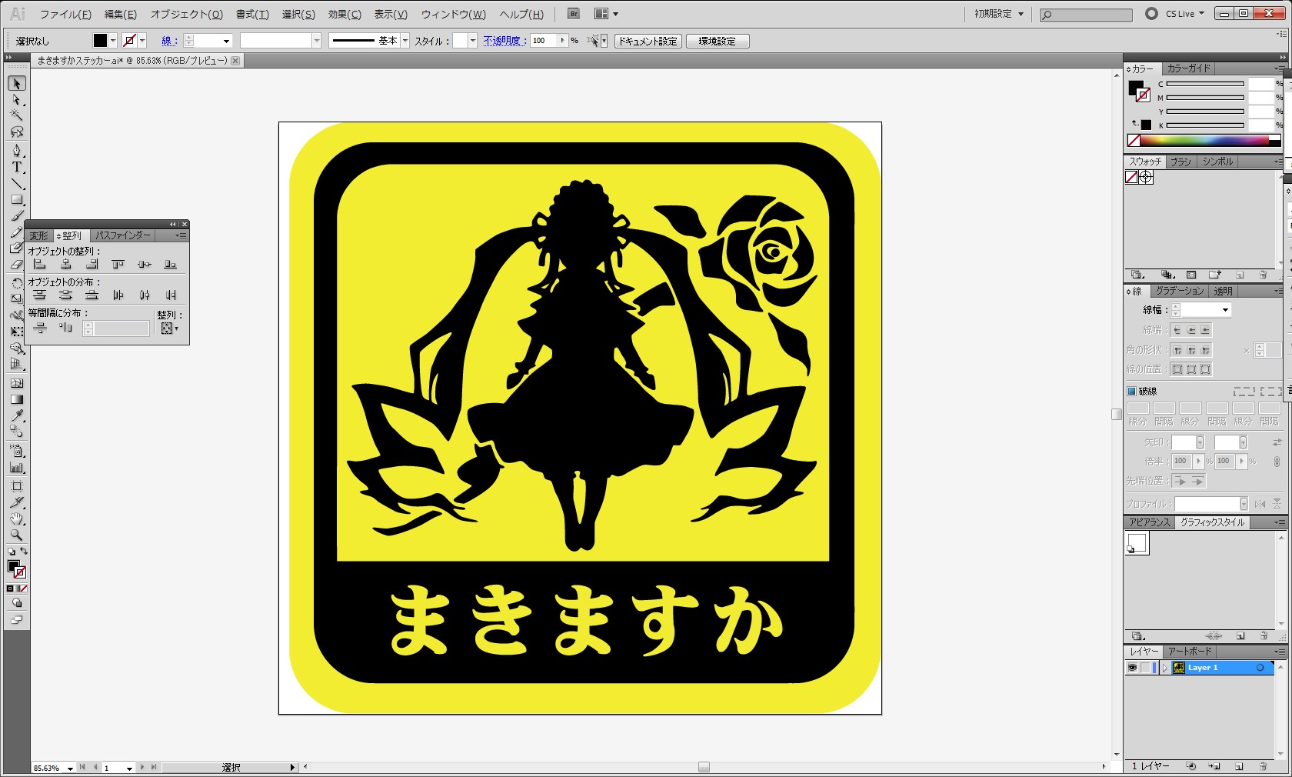
Task: Toggle the lock column of Layer 1
Action: point(1145,668)
